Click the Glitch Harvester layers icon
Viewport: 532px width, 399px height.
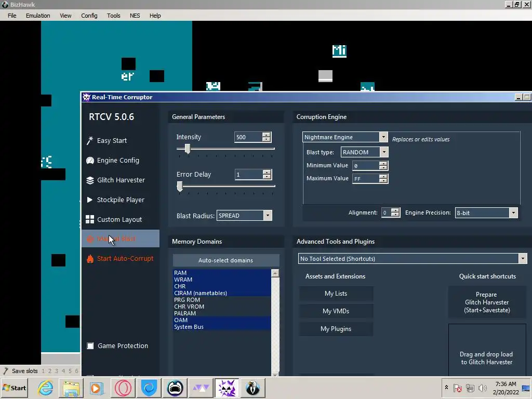(x=90, y=180)
